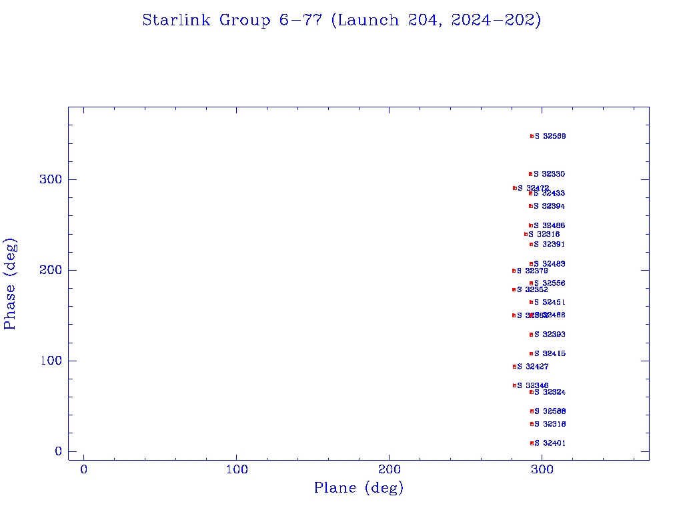Viewport: 683px width, 512px height.
Task: Pick the red marker next to S 32316
Action: [526, 234]
